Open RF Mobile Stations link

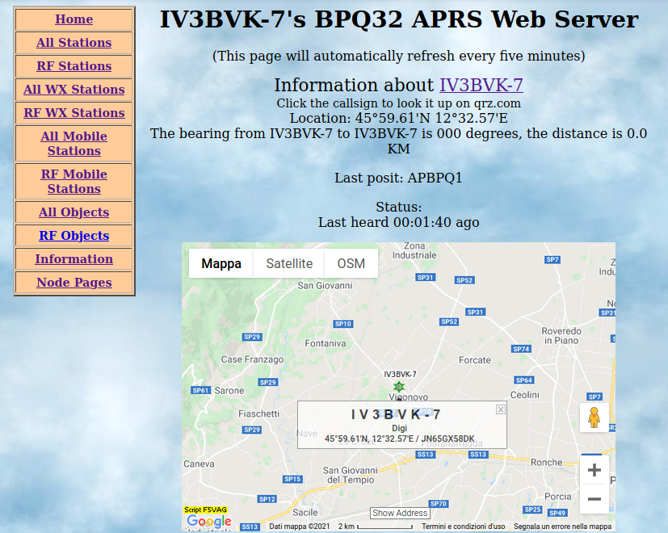[74, 182]
